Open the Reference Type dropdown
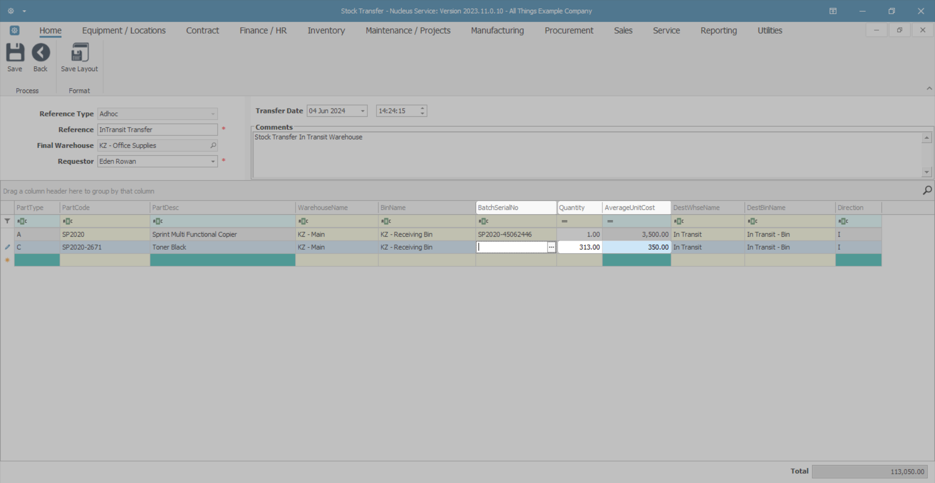Viewport: 935px width, 483px height. 213,114
